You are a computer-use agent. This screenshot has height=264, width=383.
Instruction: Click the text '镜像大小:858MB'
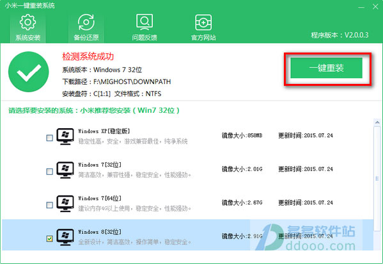242,135
